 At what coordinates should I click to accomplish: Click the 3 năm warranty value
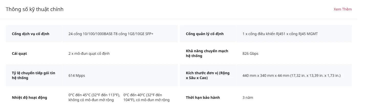[248, 98]
